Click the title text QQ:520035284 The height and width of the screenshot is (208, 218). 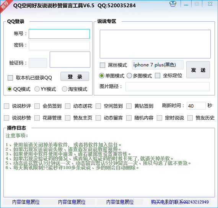click(x=117, y=6)
